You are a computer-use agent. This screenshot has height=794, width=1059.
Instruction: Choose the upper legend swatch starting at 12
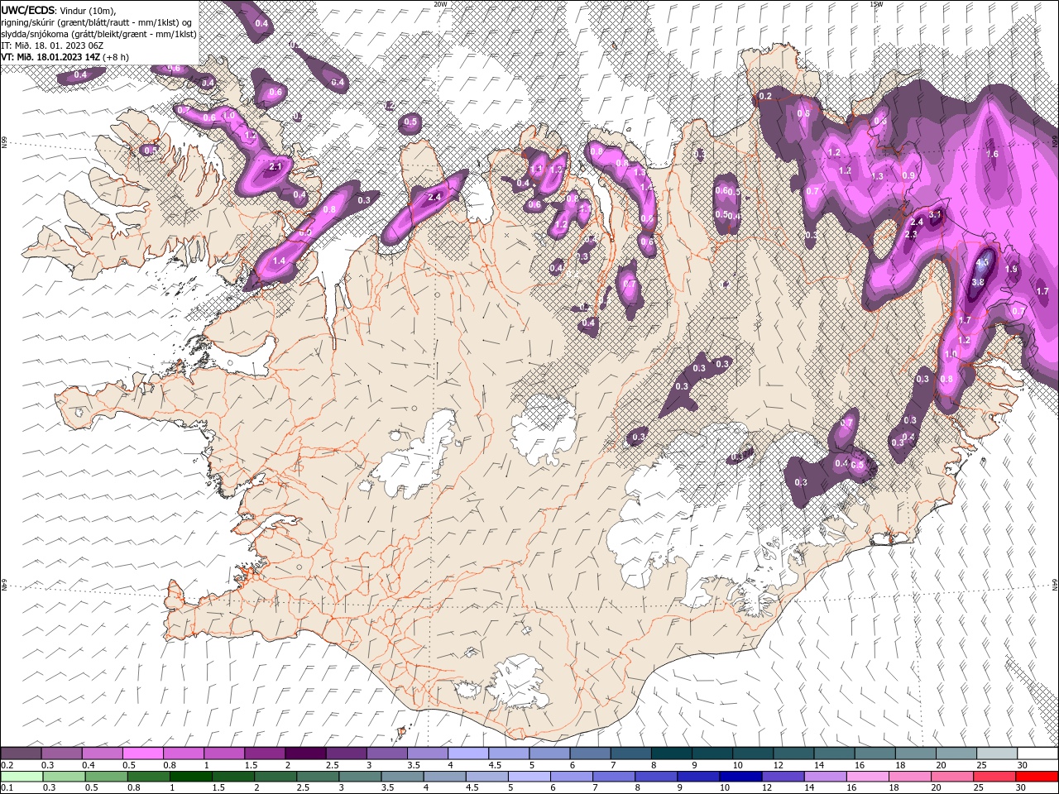[793, 753]
